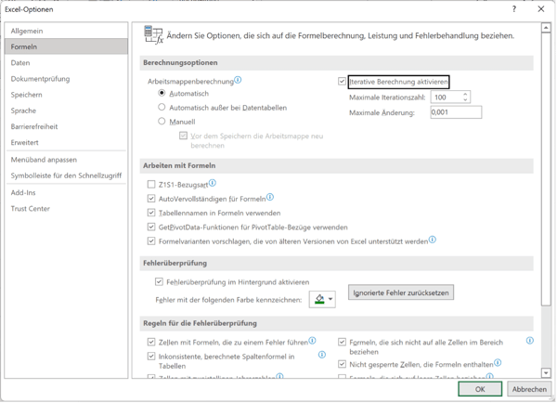Viewport: 557px width, 403px height.
Task: Click scrollbar down arrow
Action: [546, 372]
